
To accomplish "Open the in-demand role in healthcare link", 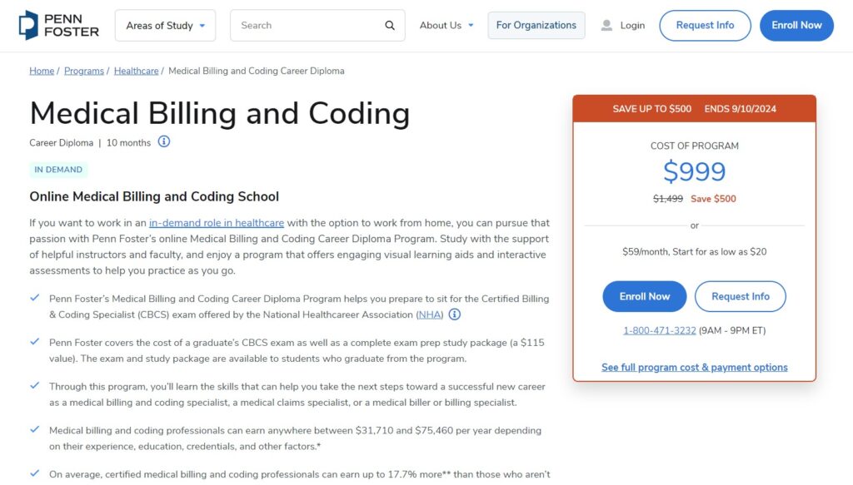I will pos(217,223).
